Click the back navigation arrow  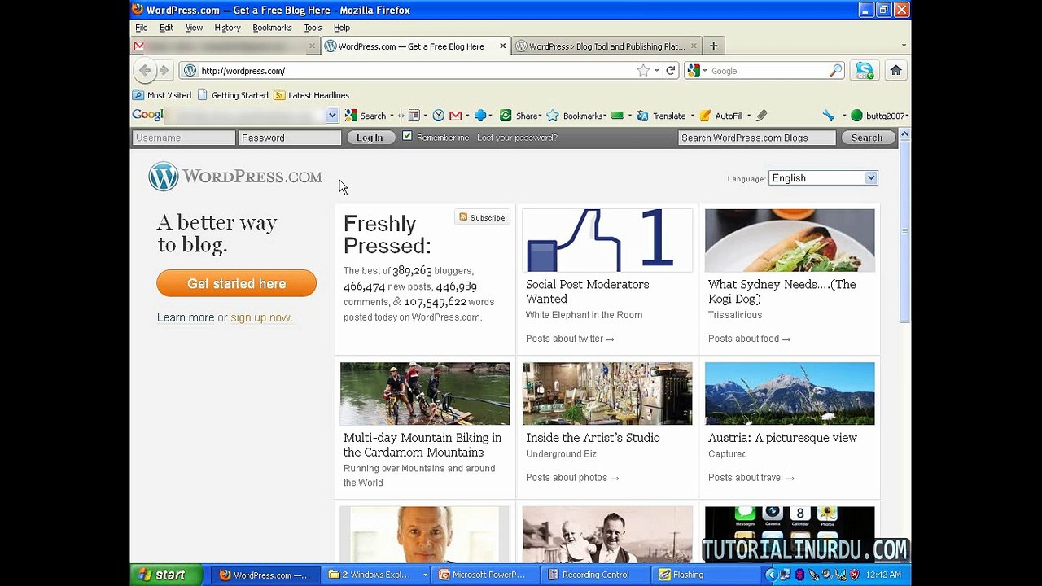(145, 71)
